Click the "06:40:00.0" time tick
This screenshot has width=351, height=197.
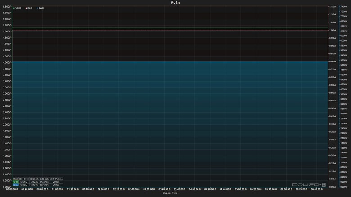(316, 189)
